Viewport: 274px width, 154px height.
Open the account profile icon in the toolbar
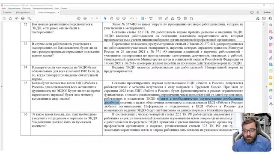[270, 18]
